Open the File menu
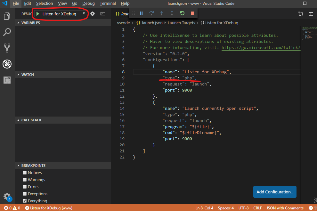Screen dimensions: 317x211 tap(16, 4)
